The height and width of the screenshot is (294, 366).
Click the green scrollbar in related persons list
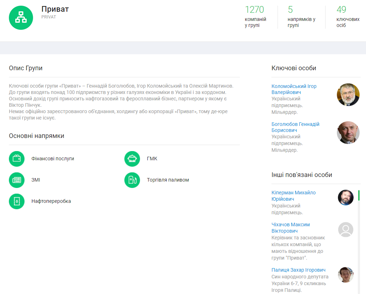tap(359, 195)
